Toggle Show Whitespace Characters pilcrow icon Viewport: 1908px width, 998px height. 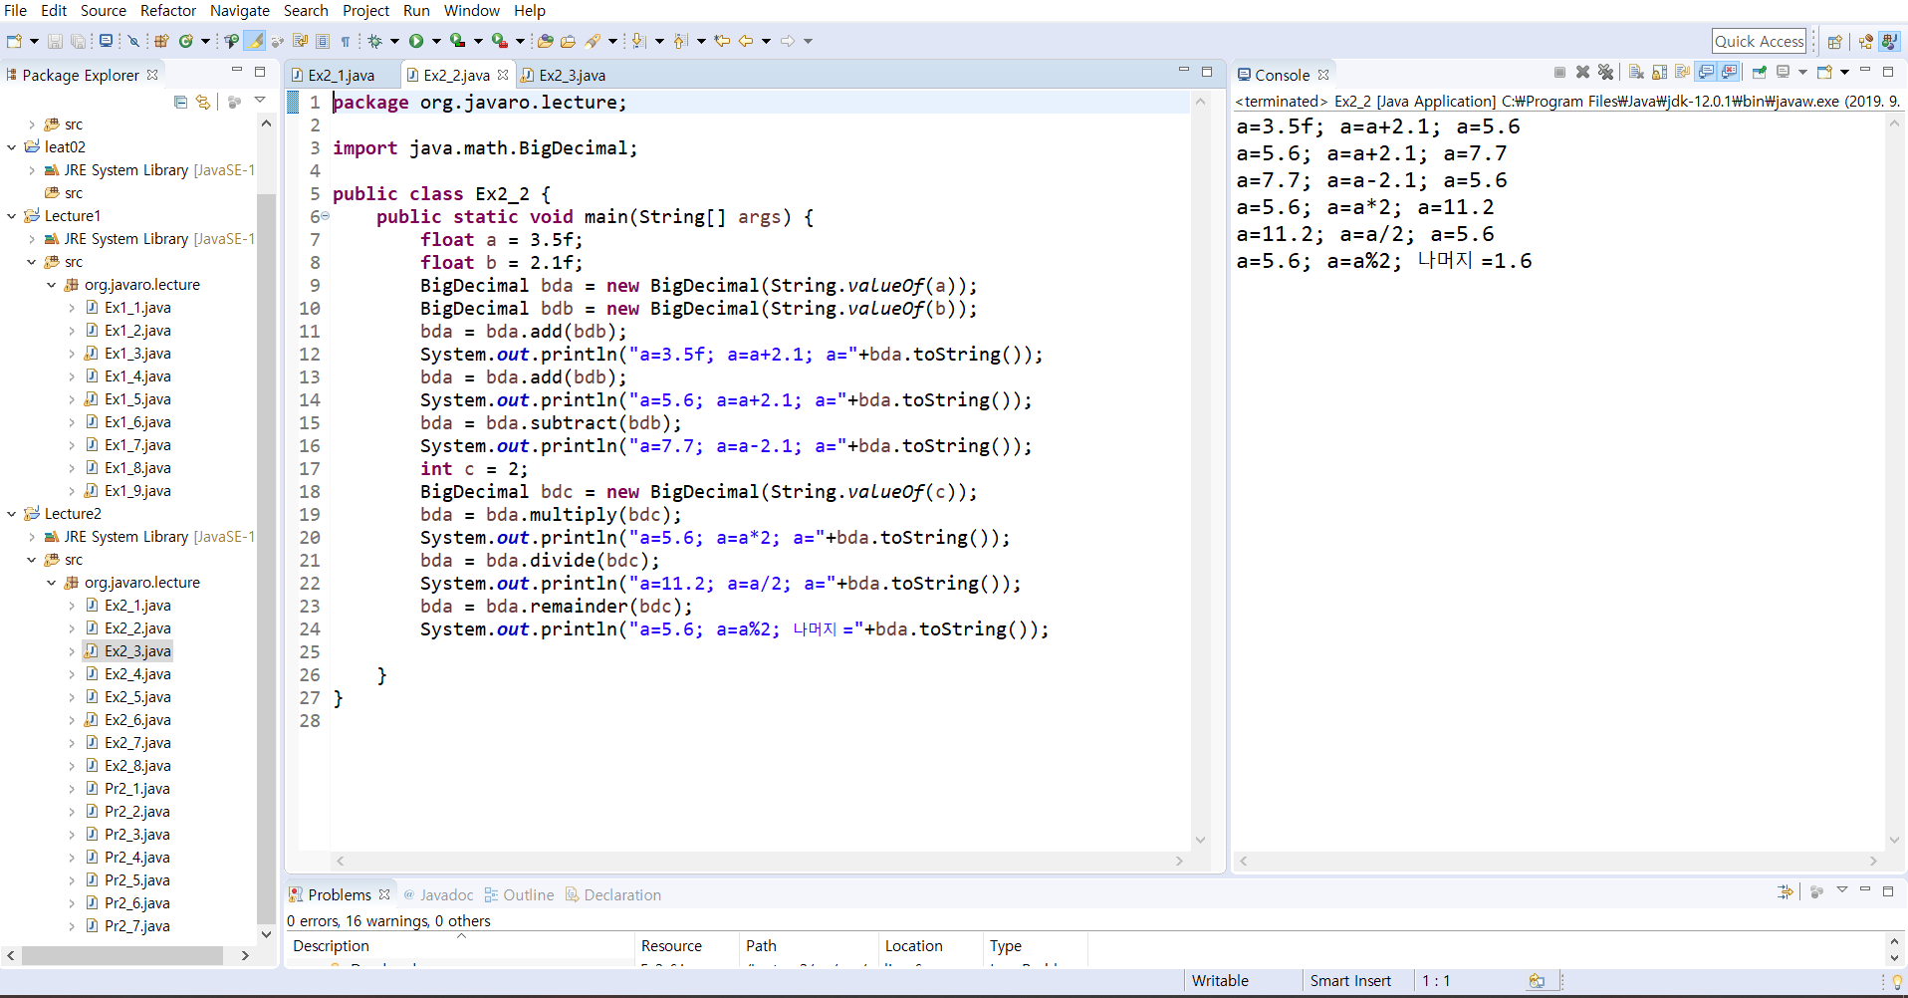pyautogui.click(x=346, y=41)
